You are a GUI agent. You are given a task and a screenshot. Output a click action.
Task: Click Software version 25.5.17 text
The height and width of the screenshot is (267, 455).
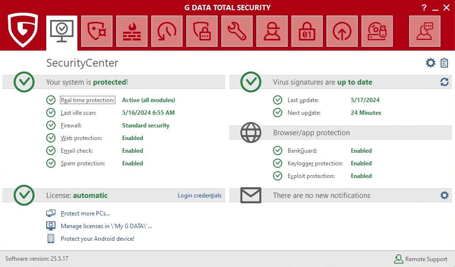click(x=37, y=259)
